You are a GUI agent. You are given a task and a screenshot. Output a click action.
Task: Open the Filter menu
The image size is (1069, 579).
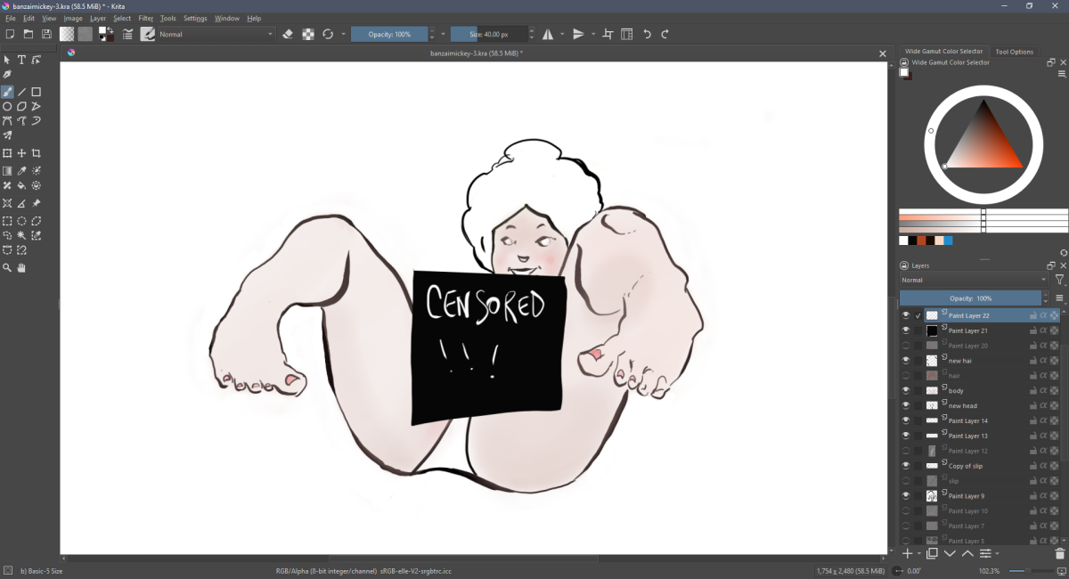146,18
